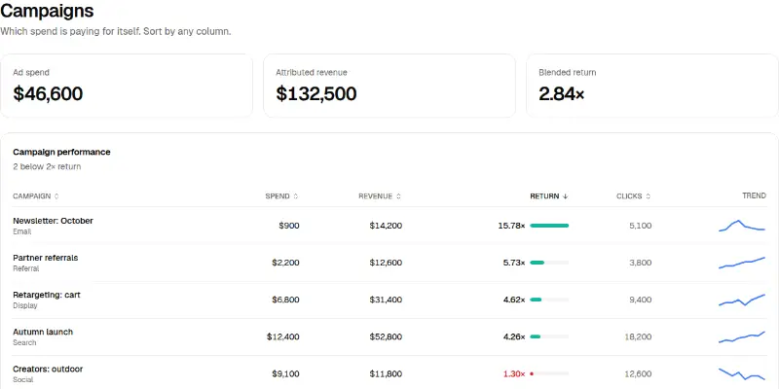The width and height of the screenshot is (779, 389).
Task: Click the $31,400 revenue value
Action: (386, 300)
